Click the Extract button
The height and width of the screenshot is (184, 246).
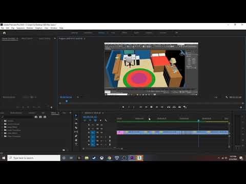point(174,107)
